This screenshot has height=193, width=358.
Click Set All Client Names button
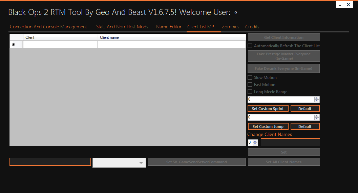click(284, 162)
